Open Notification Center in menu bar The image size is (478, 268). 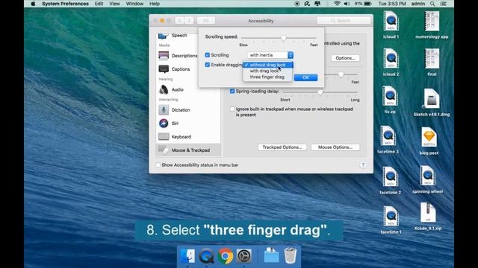[444, 4]
